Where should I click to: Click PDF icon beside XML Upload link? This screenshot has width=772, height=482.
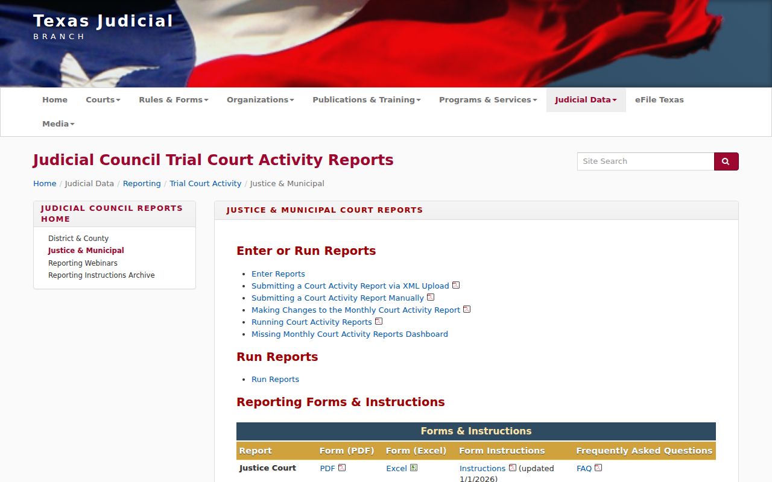click(x=456, y=285)
